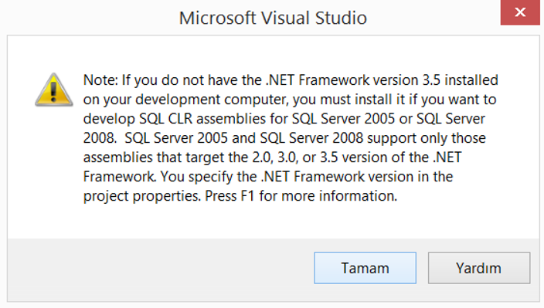Open help via the Yardım button
The image size is (544, 308).
click(479, 268)
